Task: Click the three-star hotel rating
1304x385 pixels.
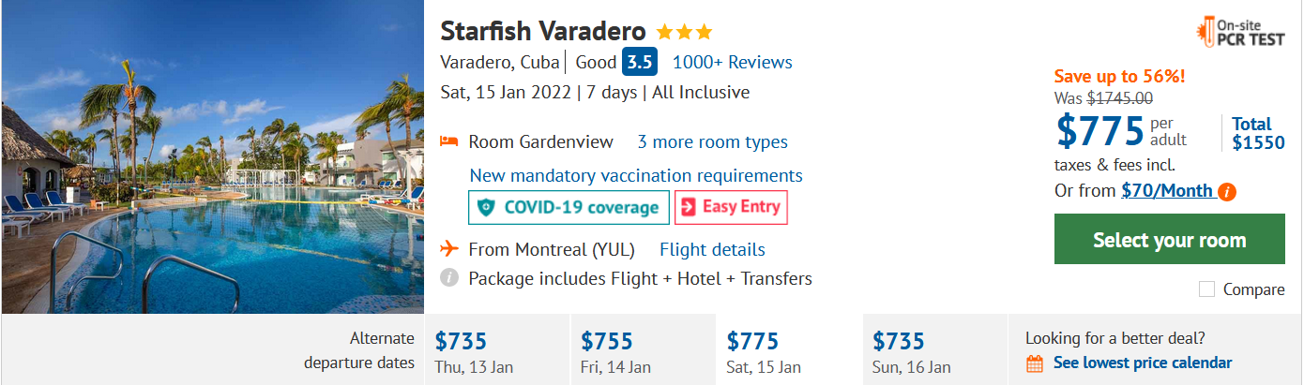Action: 684,32
